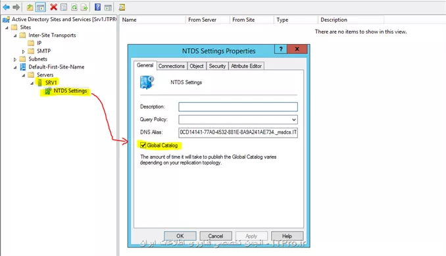The image size is (446, 256).
Task: Click the Refresh toolbar icon
Action: pyautogui.click(x=74, y=7)
